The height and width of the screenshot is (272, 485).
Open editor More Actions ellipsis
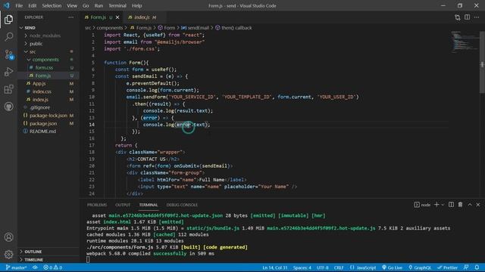(x=477, y=17)
